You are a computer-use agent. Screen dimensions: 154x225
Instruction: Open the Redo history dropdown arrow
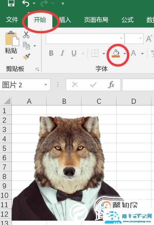(52, 3)
